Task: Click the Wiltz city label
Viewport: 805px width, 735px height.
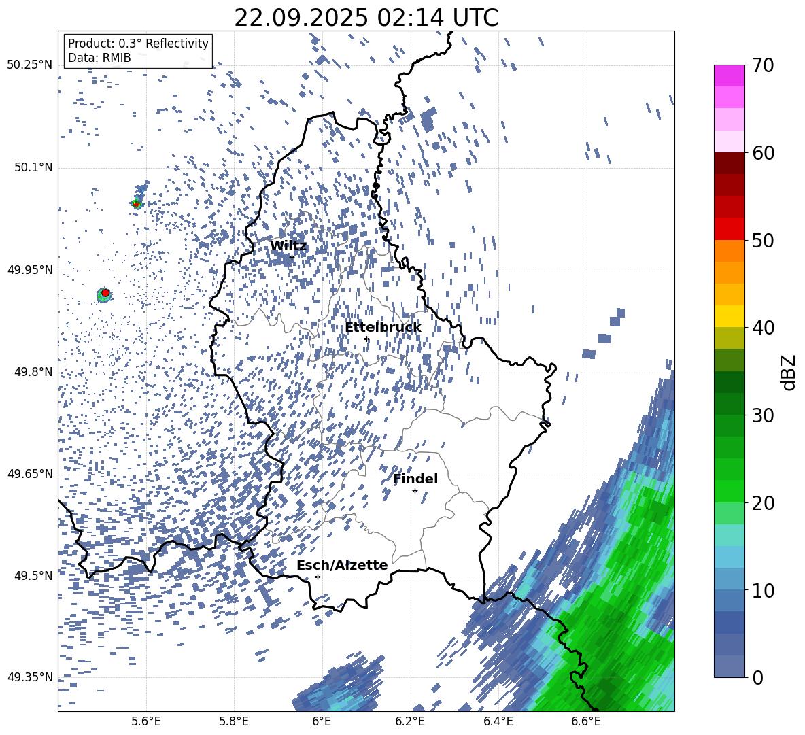Action: click(288, 246)
